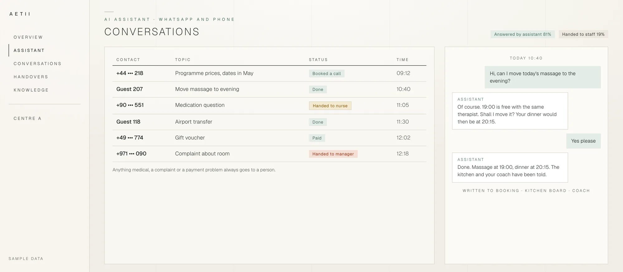The image size is (623, 272).
Task: Click the 'Handed to staff 19%' badge
Action: tap(583, 34)
